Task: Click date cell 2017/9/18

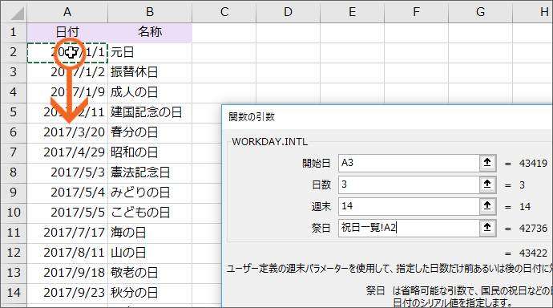Action: 67,273
